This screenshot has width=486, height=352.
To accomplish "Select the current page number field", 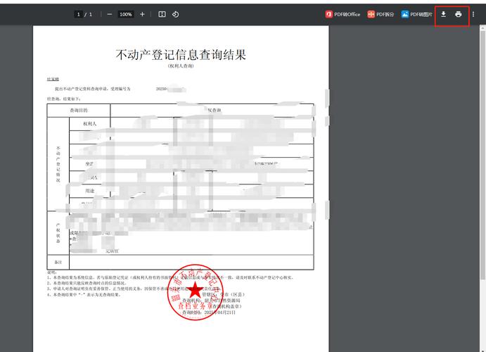I will tap(78, 14).
